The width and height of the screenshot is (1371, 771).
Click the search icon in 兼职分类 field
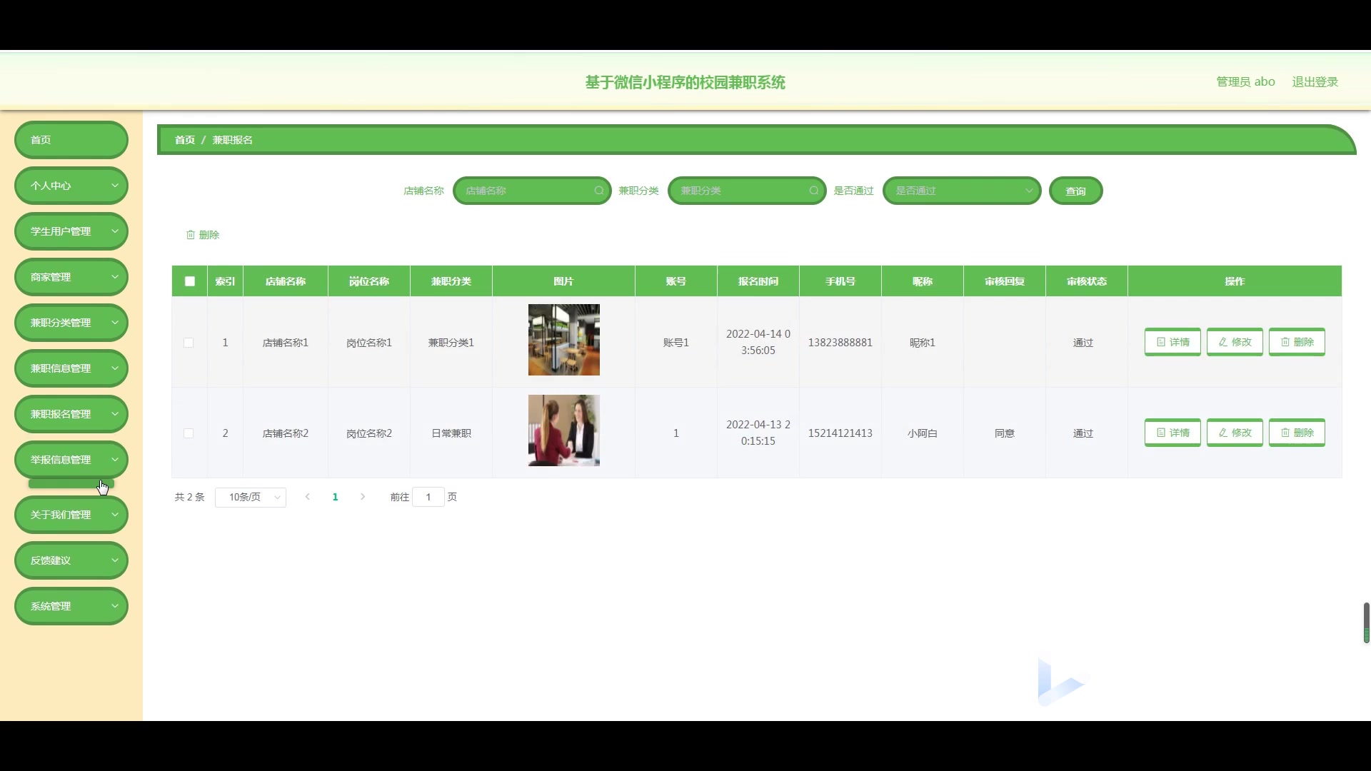[813, 191]
